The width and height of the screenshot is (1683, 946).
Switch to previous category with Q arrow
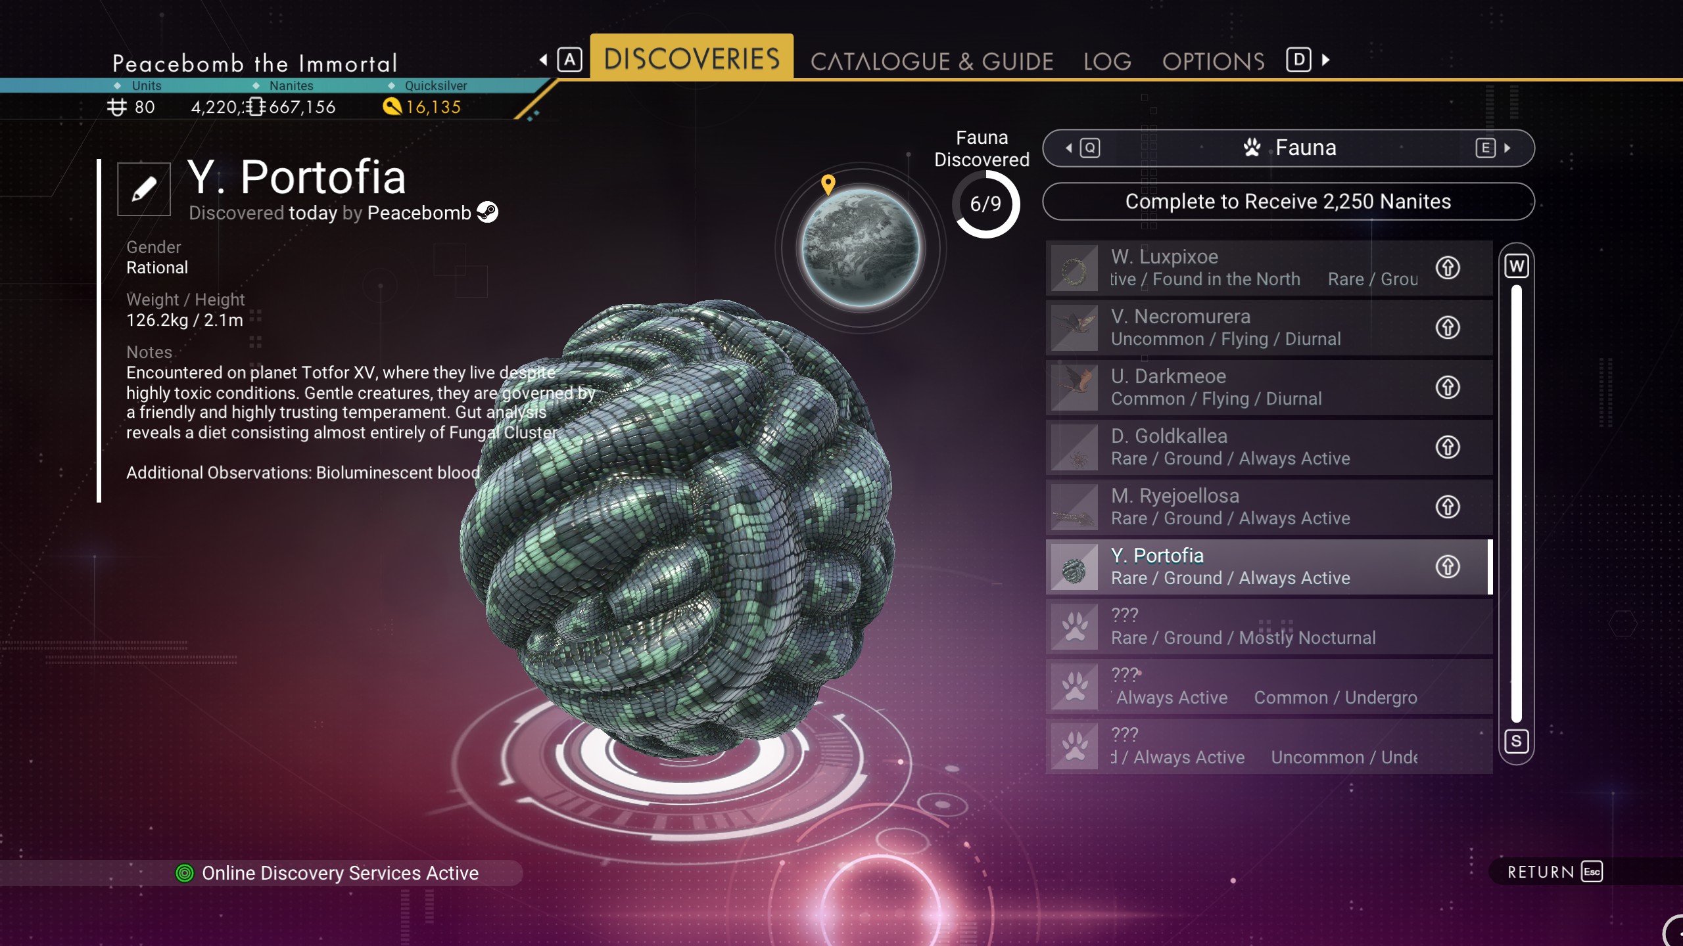coord(1083,148)
